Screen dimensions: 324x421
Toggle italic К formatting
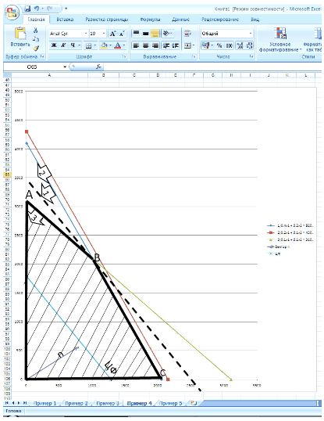[63, 45]
